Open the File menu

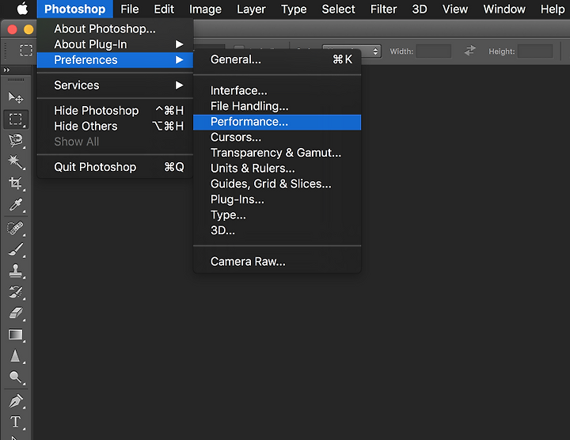[130, 9]
